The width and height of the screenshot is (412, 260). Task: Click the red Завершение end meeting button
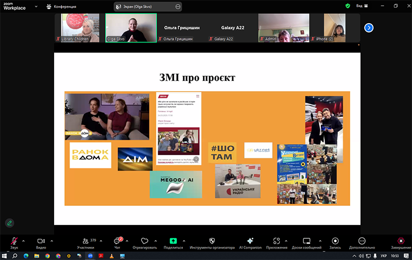[401, 243]
